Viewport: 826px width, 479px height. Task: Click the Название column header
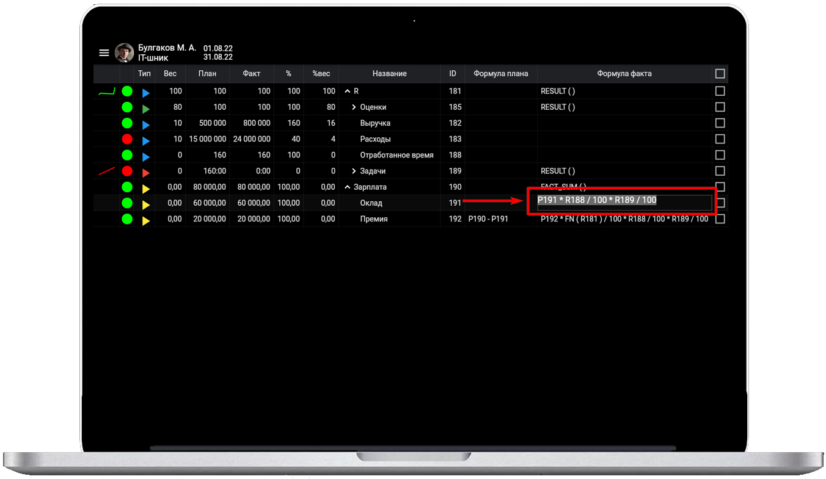[389, 74]
